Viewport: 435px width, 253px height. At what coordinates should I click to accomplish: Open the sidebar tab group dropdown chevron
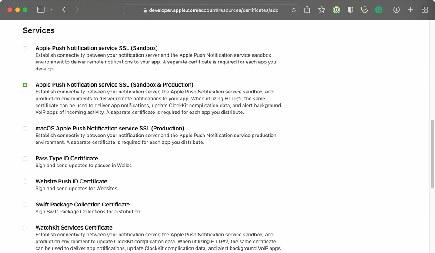pyautogui.click(x=51, y=10)
